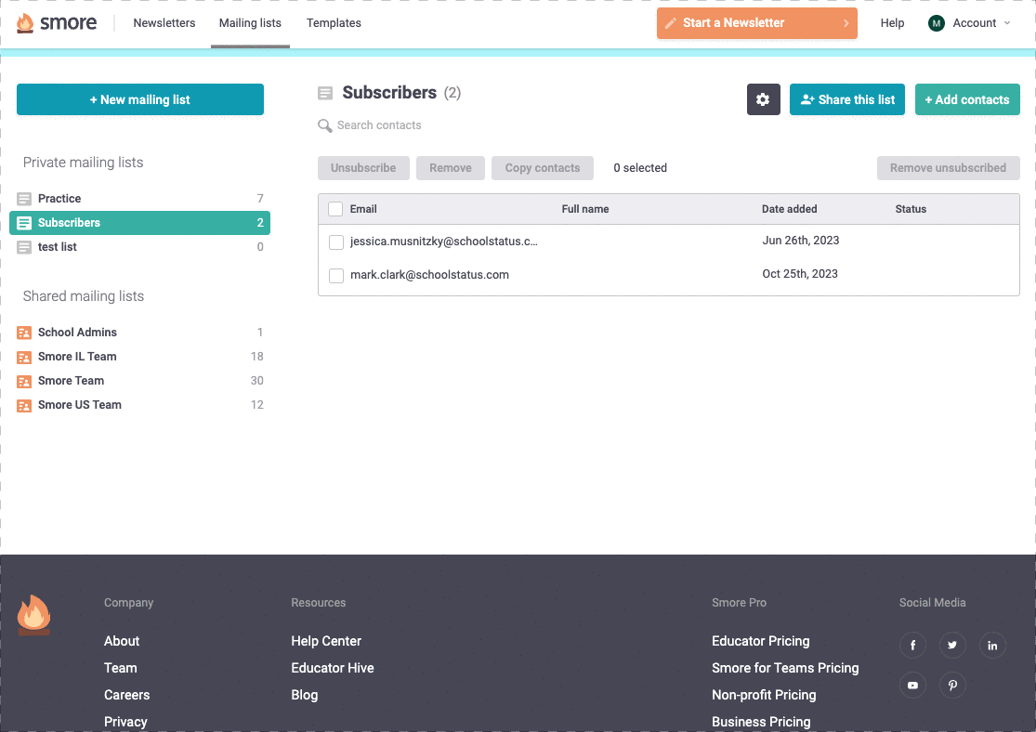Click the Date added column header

click(x=790, y=209)
